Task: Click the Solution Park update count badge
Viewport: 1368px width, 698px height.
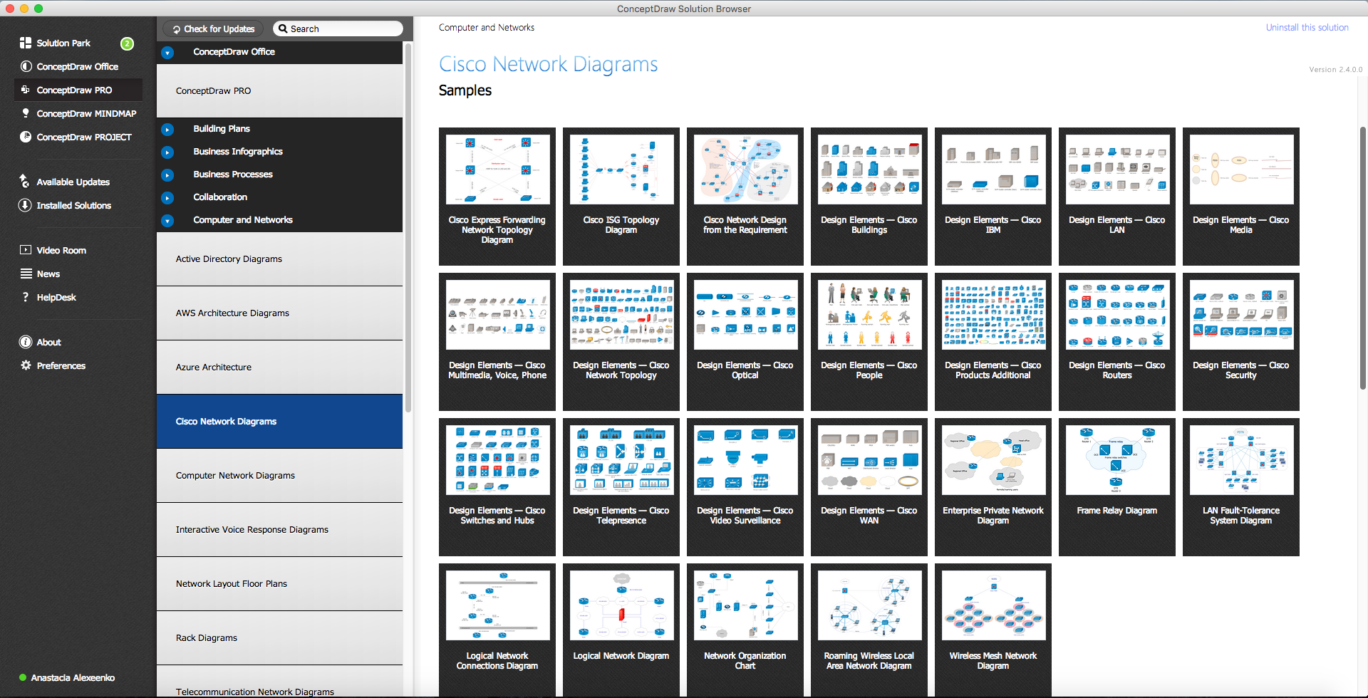Action: pos(127,43)
